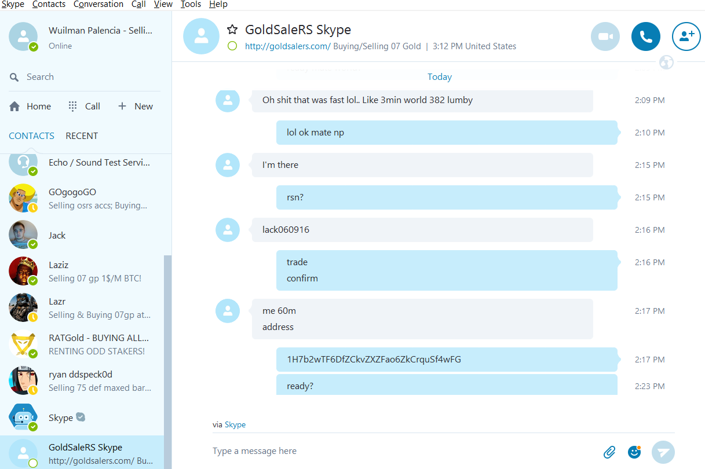Open the Skype menu
Viewport: 705px width, 469px height.
point(13,5)
